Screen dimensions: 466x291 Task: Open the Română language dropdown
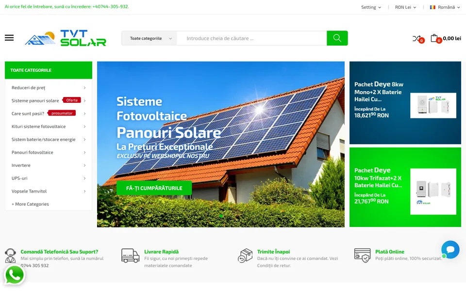pyautogui.click(x=445, y=7)
